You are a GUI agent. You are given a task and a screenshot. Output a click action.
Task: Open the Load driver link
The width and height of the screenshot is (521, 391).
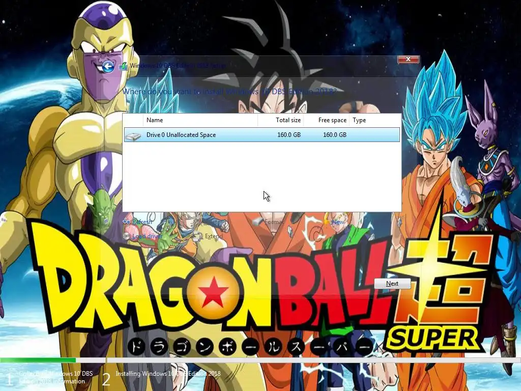pyautogui.click(x=147, y=236)
